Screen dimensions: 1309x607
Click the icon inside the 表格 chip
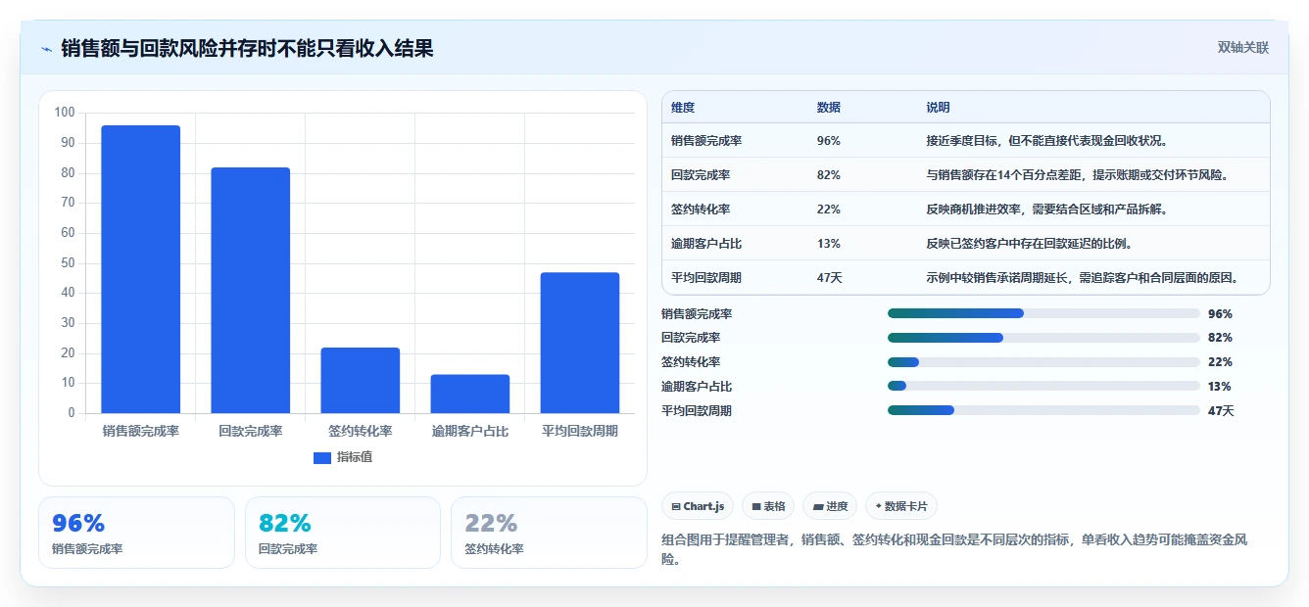pyautogui.click(x=756, y=506)
